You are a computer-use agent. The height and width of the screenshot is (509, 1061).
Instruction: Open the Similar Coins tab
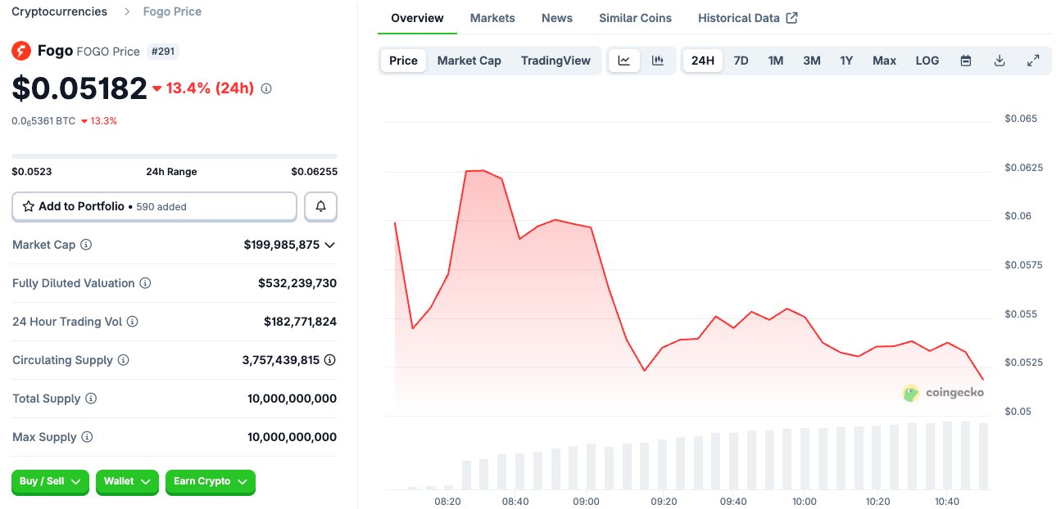635,18
